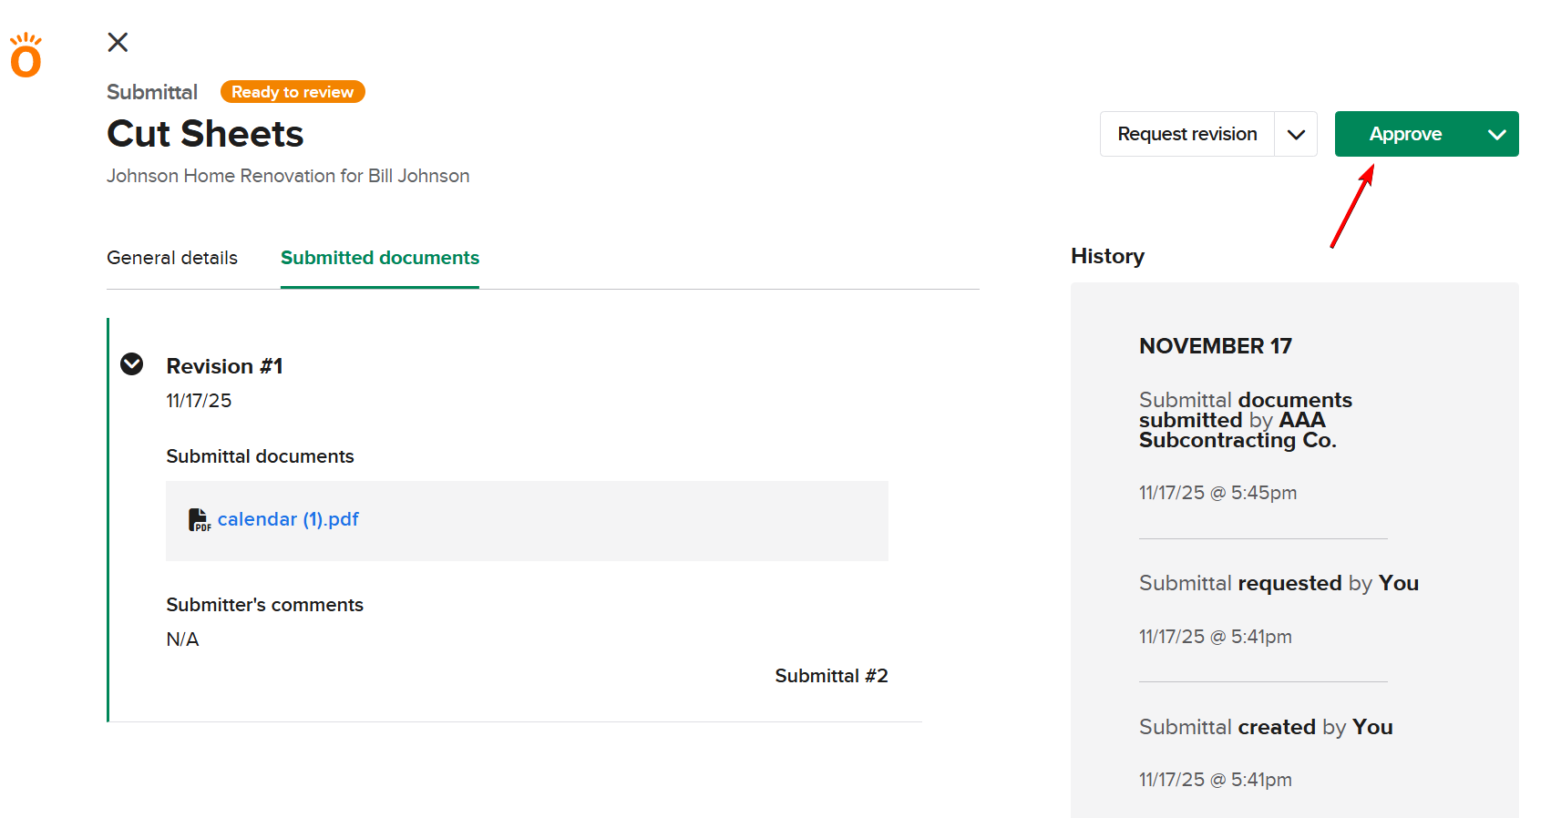The height and width of the screenshot is (818, 1551).
Task: Select the Submittal requested by You entry
Action: [1279, 583]
